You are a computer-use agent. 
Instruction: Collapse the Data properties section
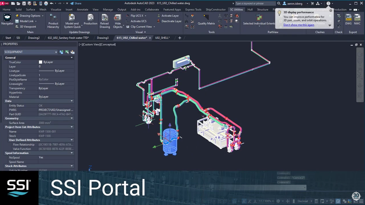[72, 101]
